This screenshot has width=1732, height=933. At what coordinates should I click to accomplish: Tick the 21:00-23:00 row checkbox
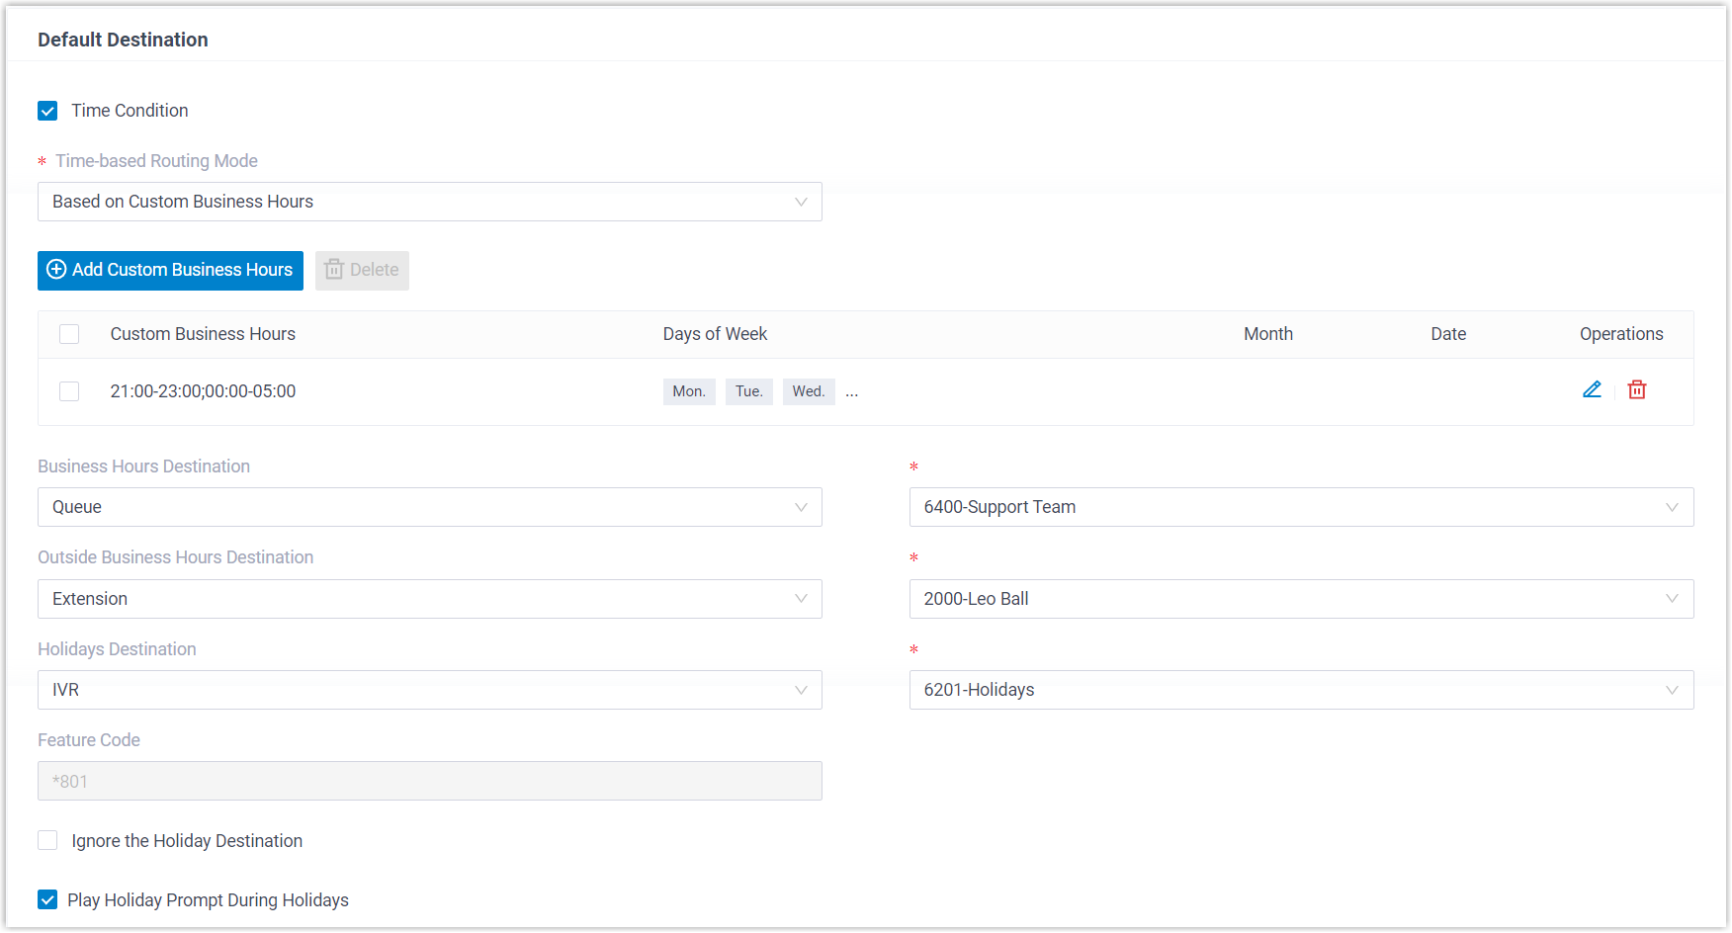coord(69,391)
